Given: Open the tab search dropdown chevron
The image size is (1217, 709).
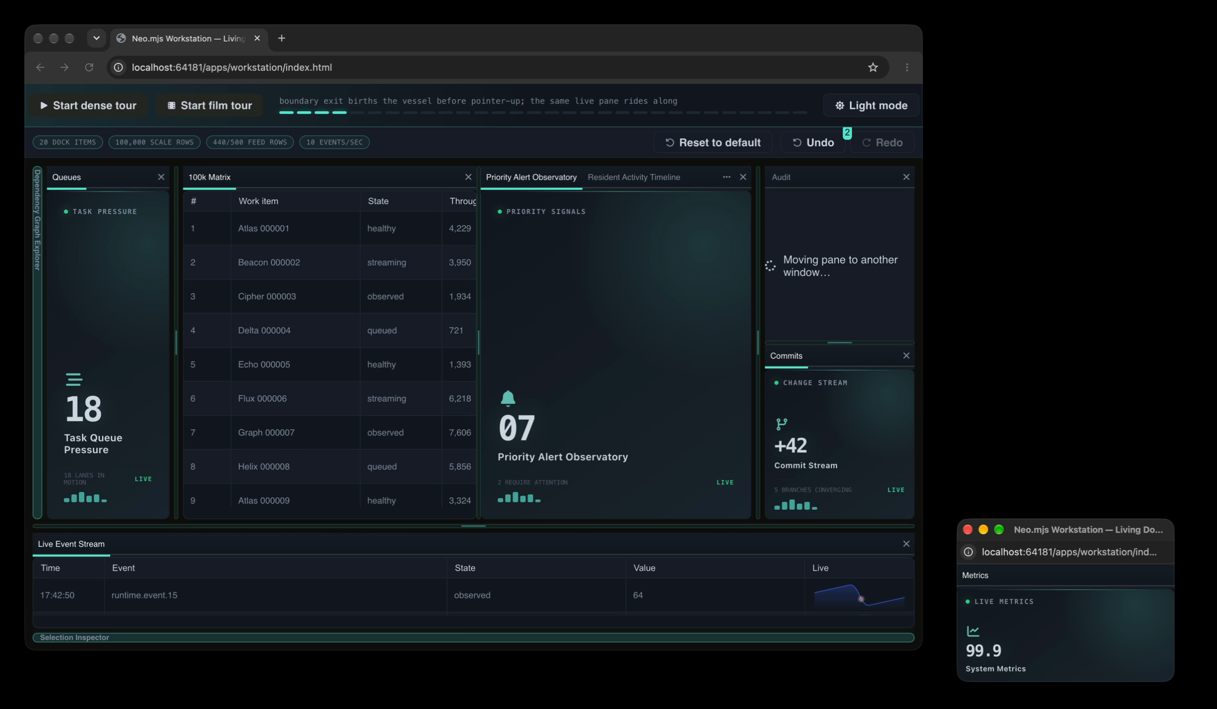Looking at the screenshot, I should pos(96,38).
